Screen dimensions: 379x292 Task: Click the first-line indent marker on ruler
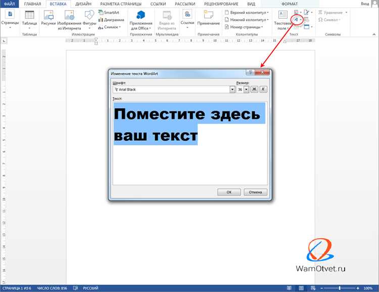coord(96,39)
